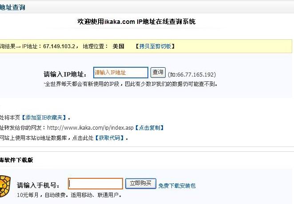Image resolution: width=294 pixels, height=204 pixels.
Task: Click the 全世界每天都会有新使用的IP段 notice text
Action: click(131, 84)
